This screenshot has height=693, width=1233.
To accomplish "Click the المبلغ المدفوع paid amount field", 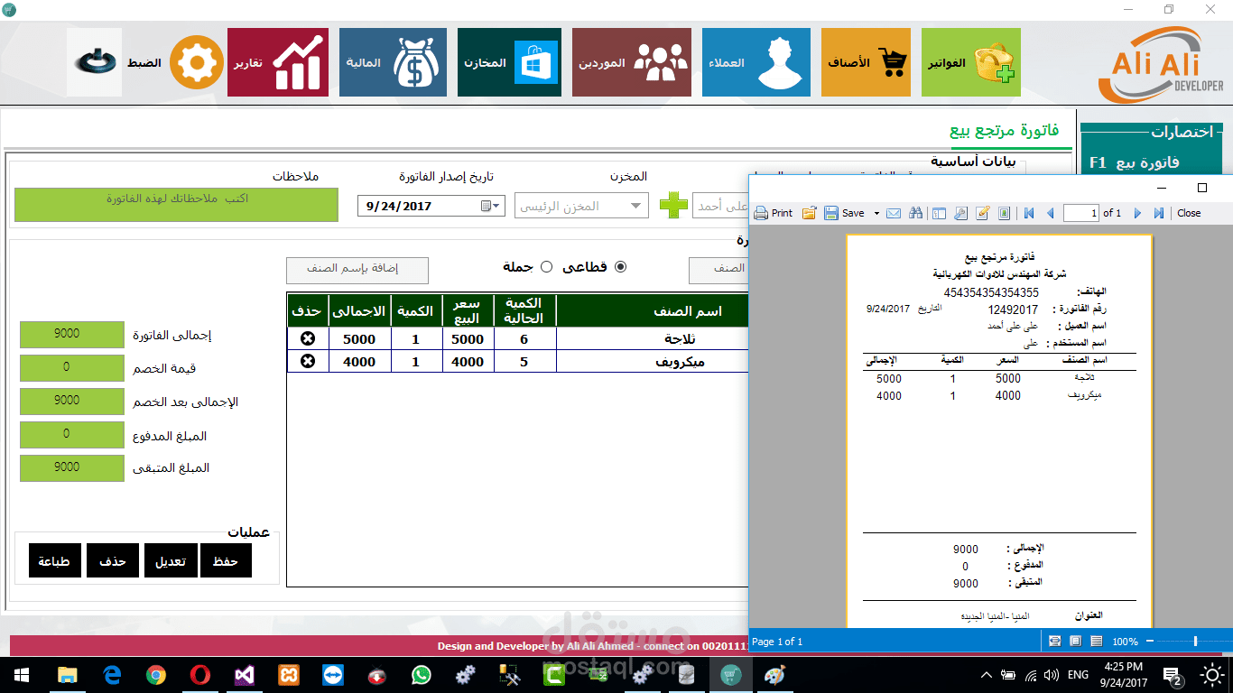I will click(71, 436).
